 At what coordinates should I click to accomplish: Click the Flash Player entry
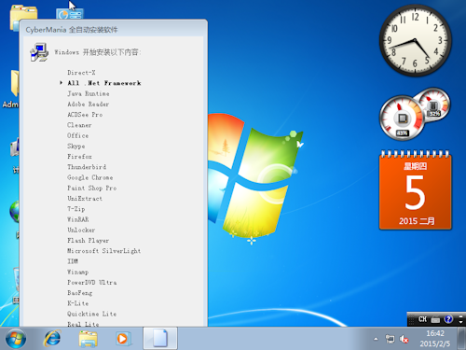coord(89,241)
